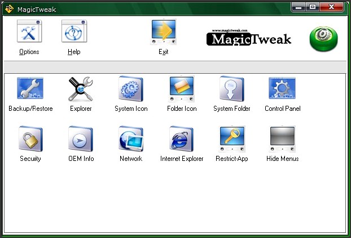
Task: Minimize the MagicTweak window
Action: coord(299,7)
